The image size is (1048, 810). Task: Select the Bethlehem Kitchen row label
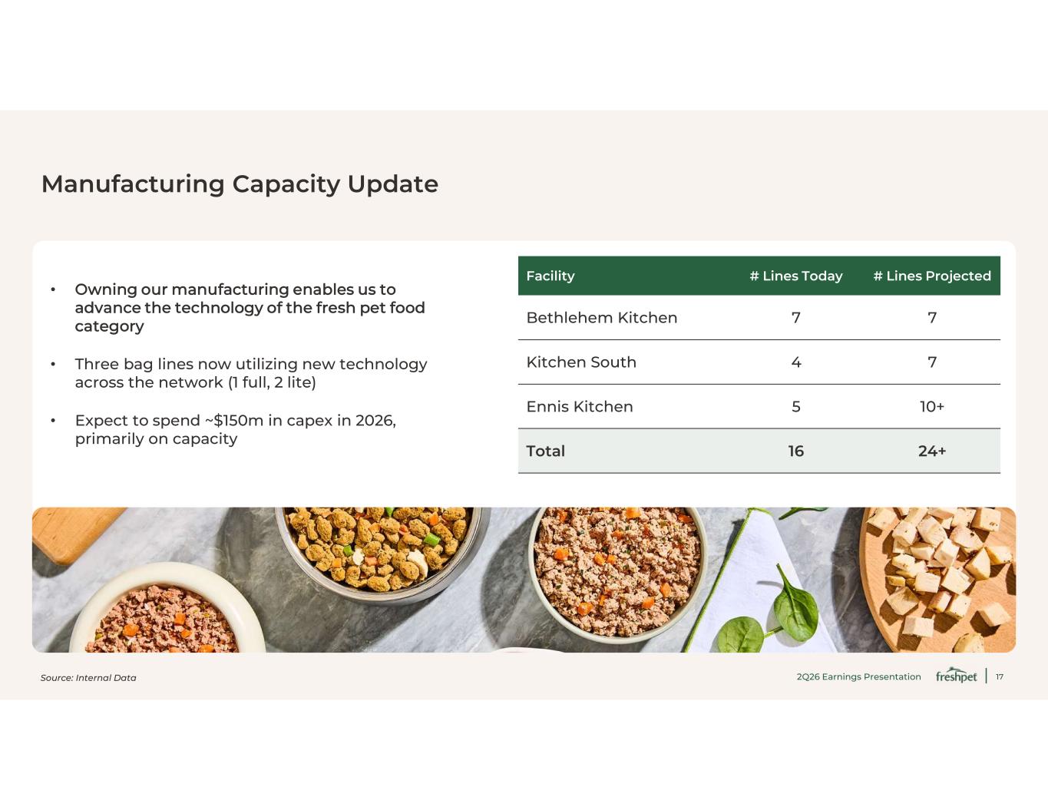[601, 318]
